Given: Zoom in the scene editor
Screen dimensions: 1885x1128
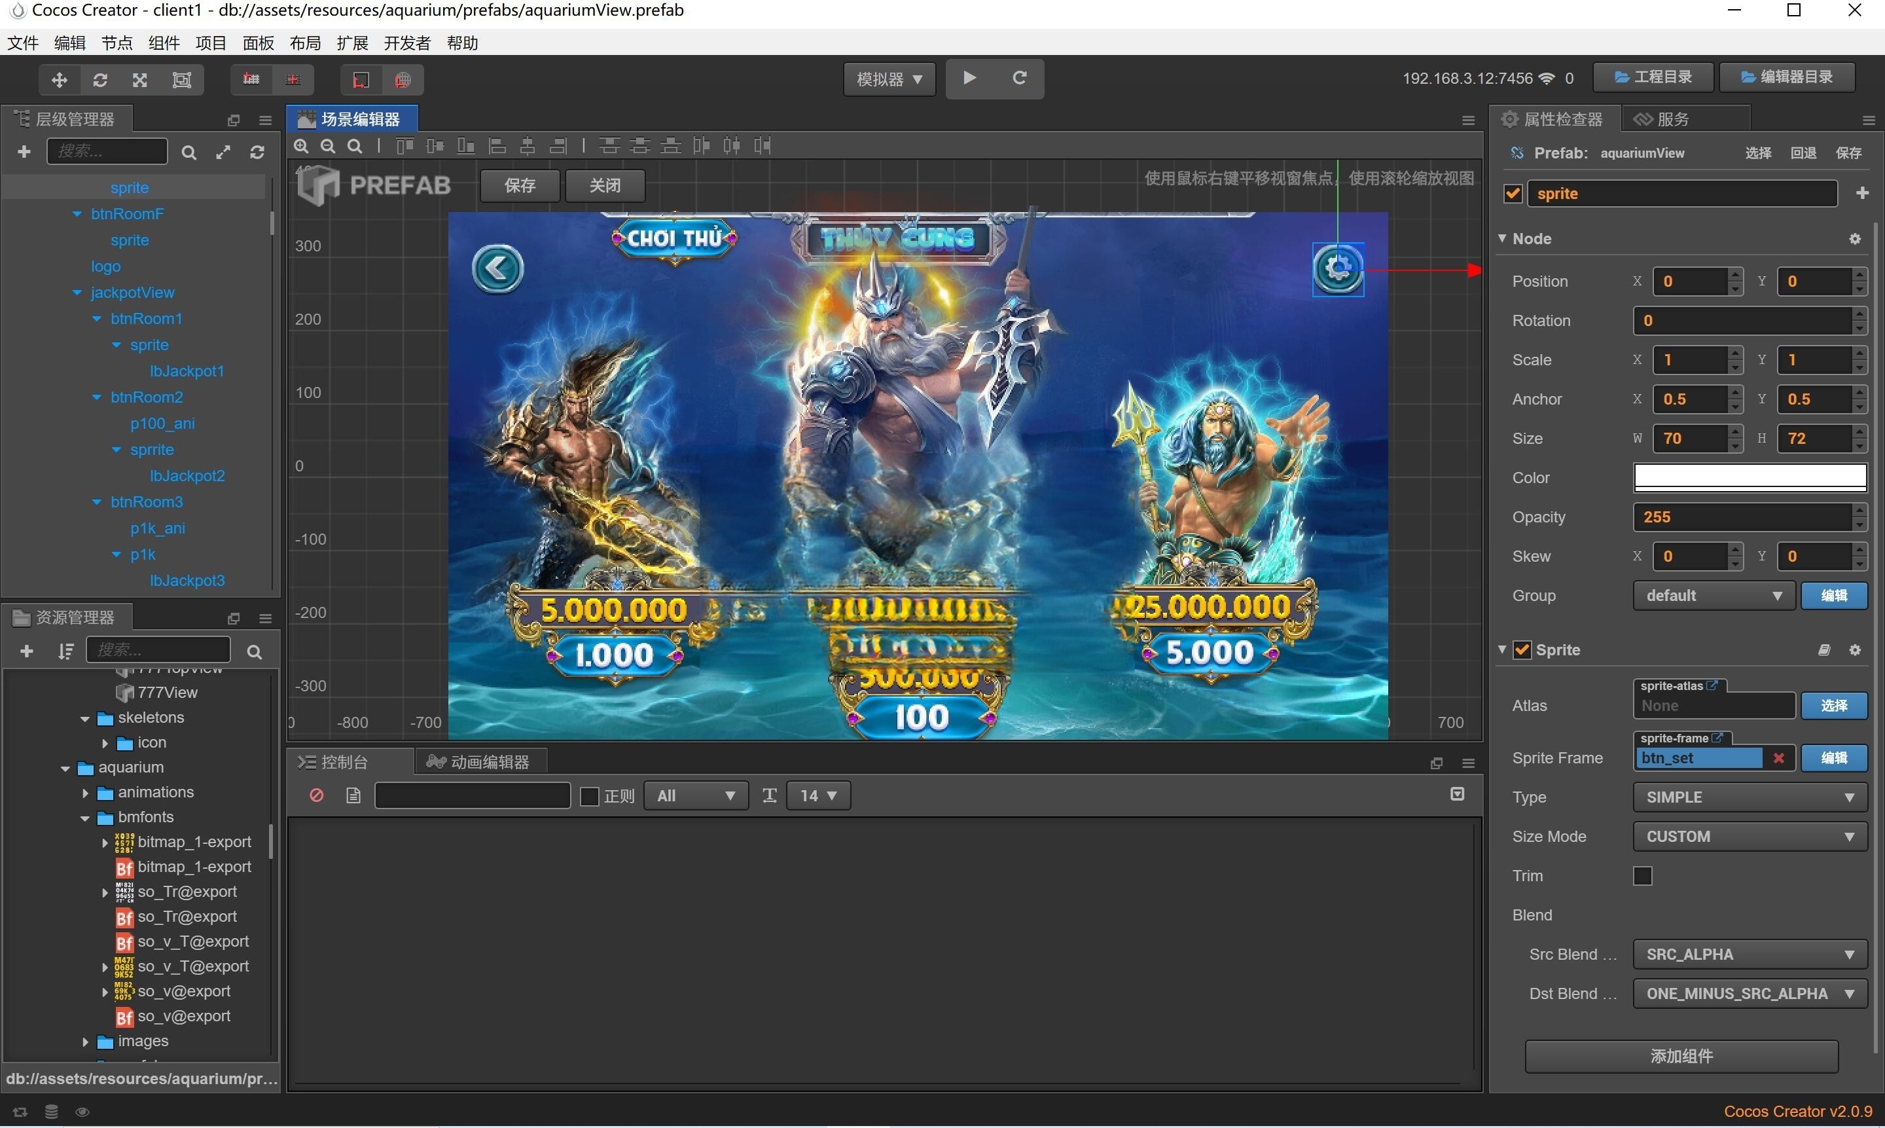Looking at the screenshot, I should (x=302, y=146).
